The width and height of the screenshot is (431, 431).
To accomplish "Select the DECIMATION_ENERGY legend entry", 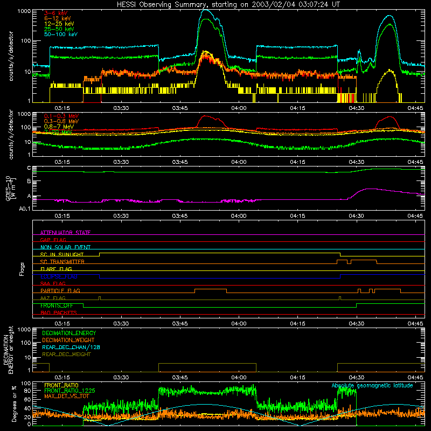I will (69, 333).
